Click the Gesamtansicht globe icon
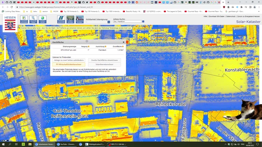 [x=42, y=19]
